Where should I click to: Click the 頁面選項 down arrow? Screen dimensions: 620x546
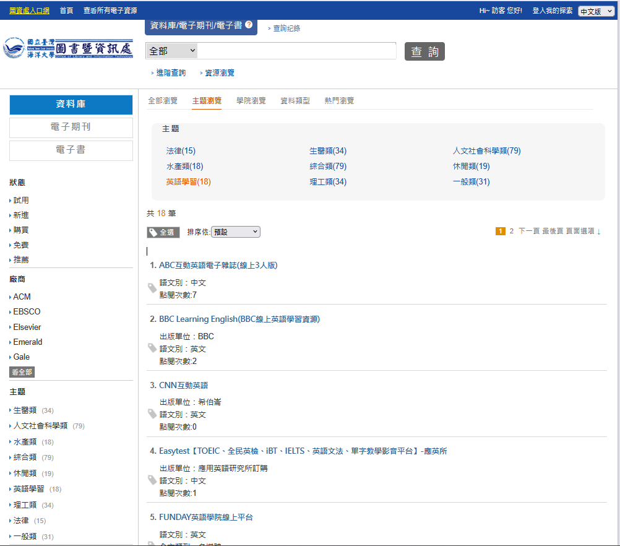[598, 232]
